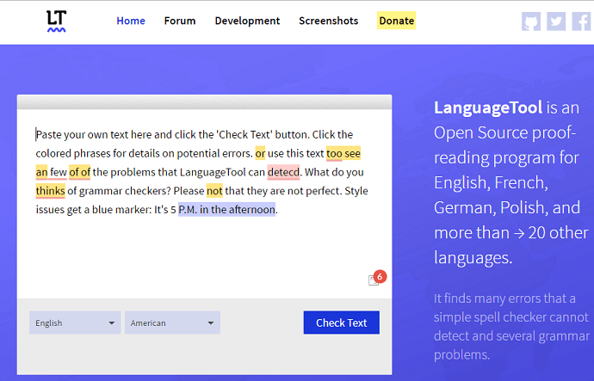Screen dimensions: 594x381
Task: Click the red error count badge 6
Action: coord(380,277)
